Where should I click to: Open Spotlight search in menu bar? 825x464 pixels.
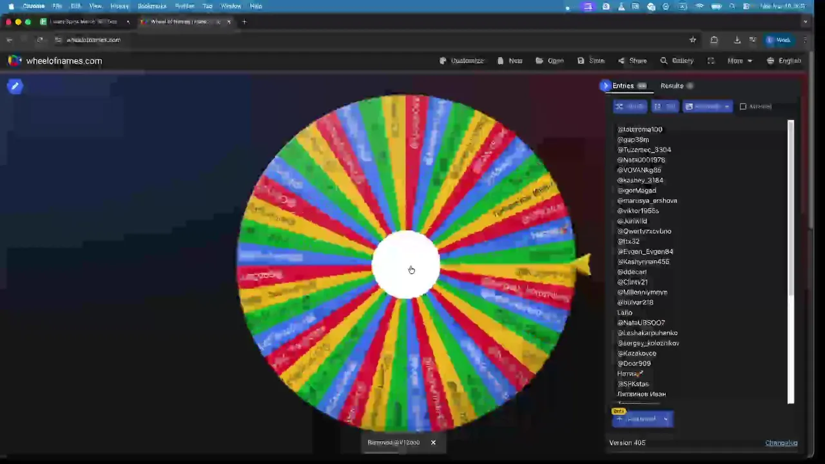tap(732, 6)
